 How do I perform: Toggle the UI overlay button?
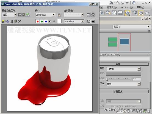coord(89,21)
